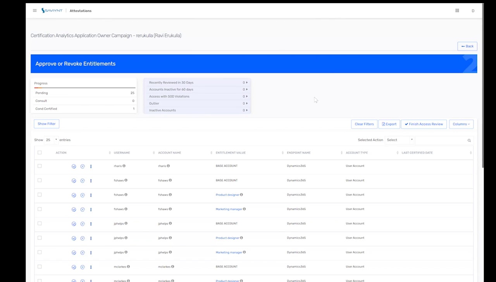Image resolution: width=496 pixels, height=282 pixels.
Task: Click the search magnifier icon
Action: click(469, 140)
